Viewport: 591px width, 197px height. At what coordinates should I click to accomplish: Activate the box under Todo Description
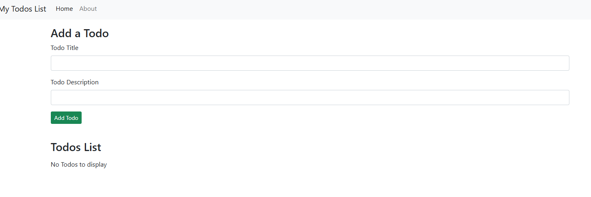coord(310,98)
